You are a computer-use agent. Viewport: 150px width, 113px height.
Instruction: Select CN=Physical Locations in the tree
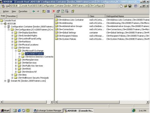tap(28, 45)
